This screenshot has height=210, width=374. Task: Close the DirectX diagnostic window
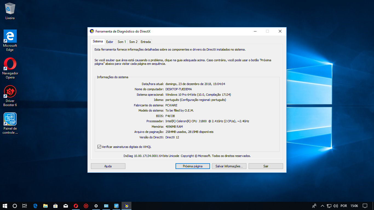(280, 31)
